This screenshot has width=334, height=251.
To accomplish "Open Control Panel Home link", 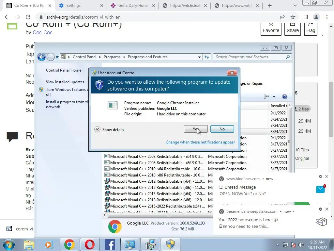I will click(x=64, y=70).
